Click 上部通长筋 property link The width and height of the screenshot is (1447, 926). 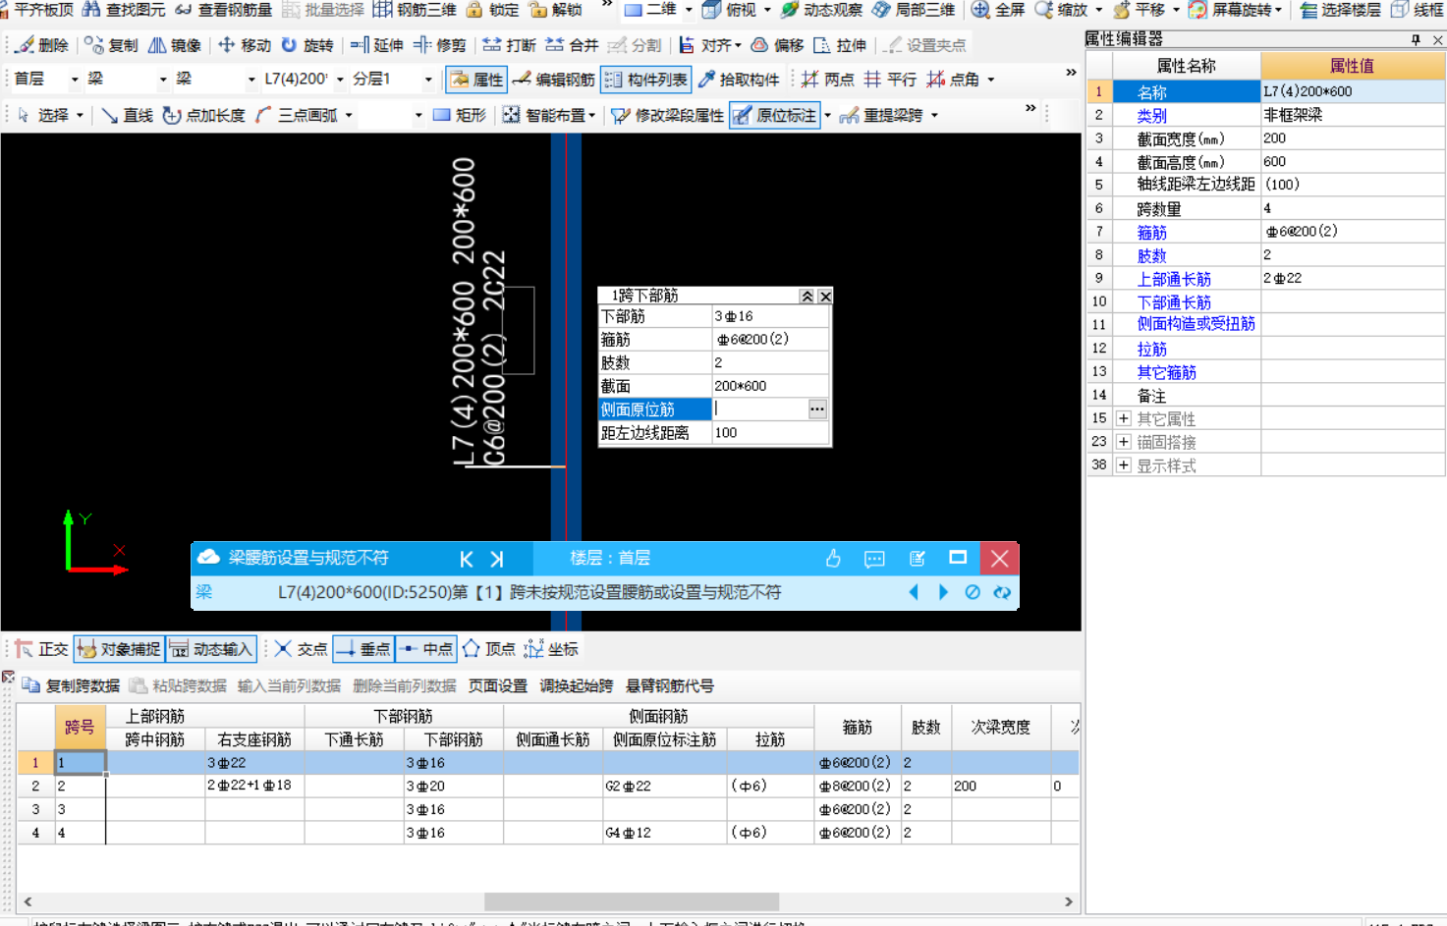(1174, 279)
